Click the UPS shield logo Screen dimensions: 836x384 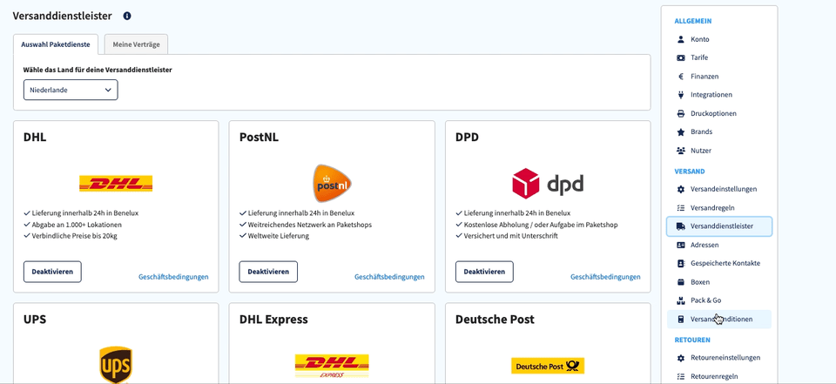click(x=116, y=365)
